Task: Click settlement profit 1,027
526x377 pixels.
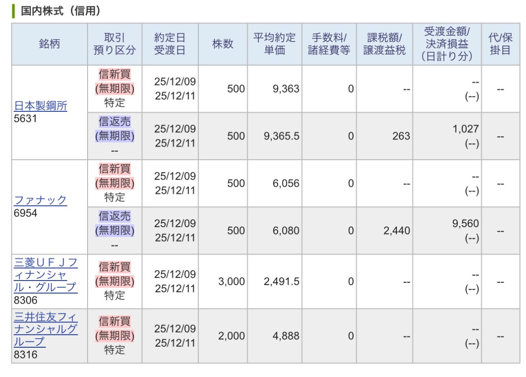Action: coord(465,129)
